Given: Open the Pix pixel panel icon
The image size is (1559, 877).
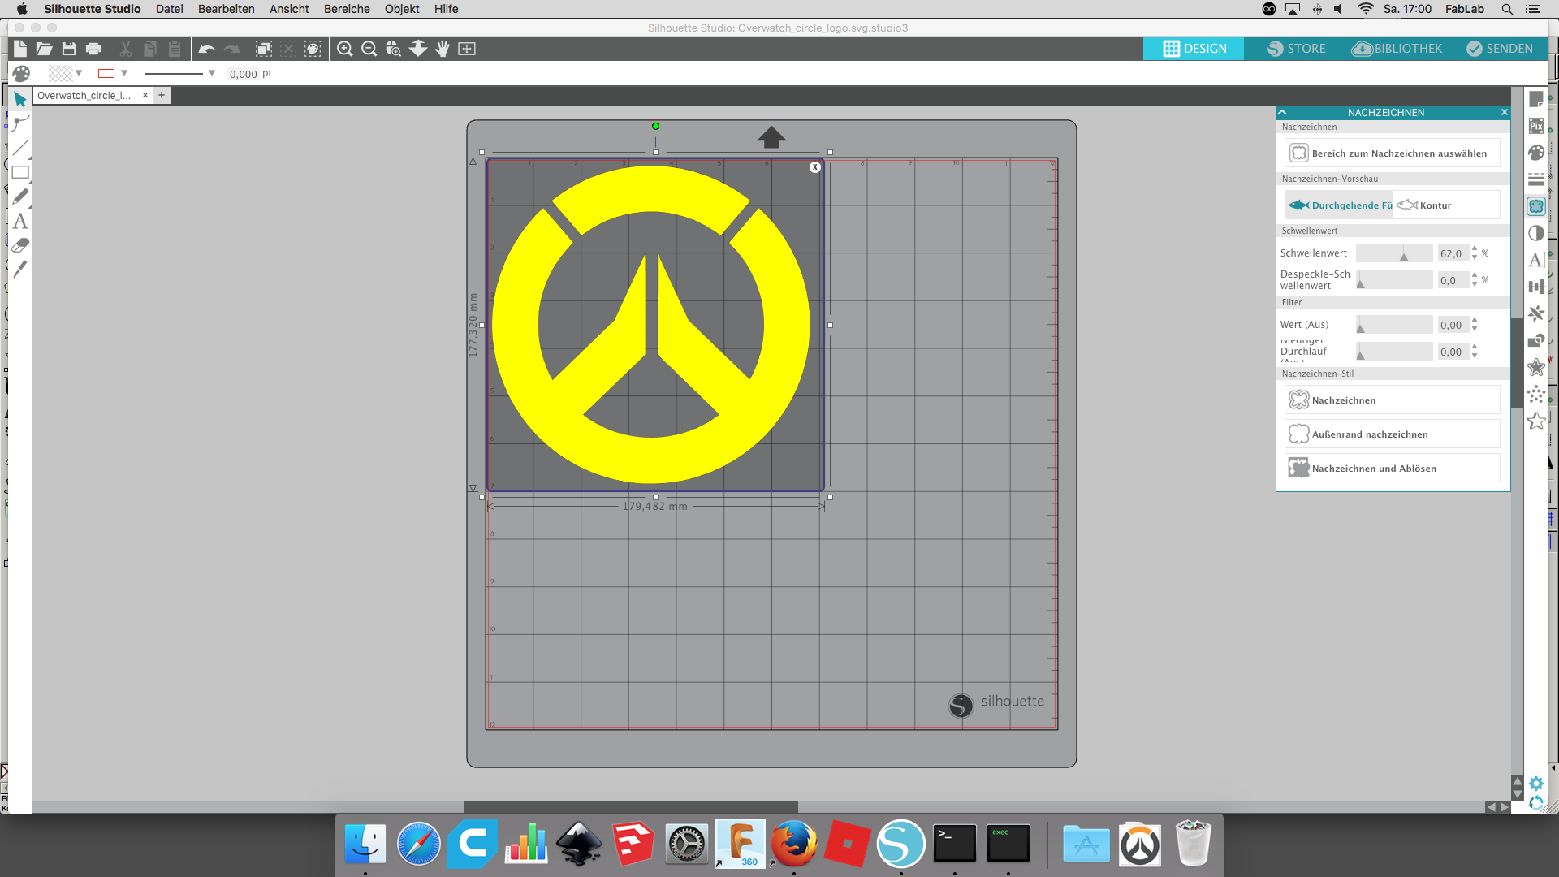Looking at the screenshot, I should coord(1536,126).
